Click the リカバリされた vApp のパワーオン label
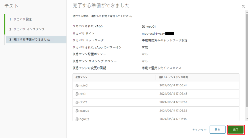The width and height of the screenshot is (249, 138). click(x=97, y=47)
